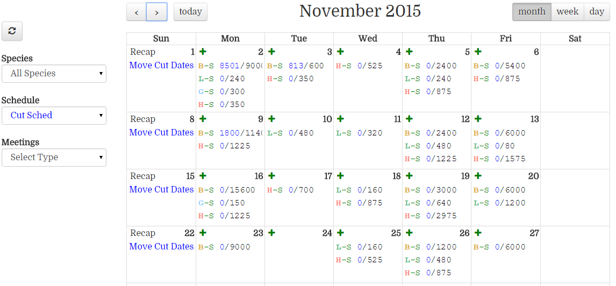Viewport: 616px width, 286px height.
Task: Go to previous month using left arrow
Action: tap(137, 12)
